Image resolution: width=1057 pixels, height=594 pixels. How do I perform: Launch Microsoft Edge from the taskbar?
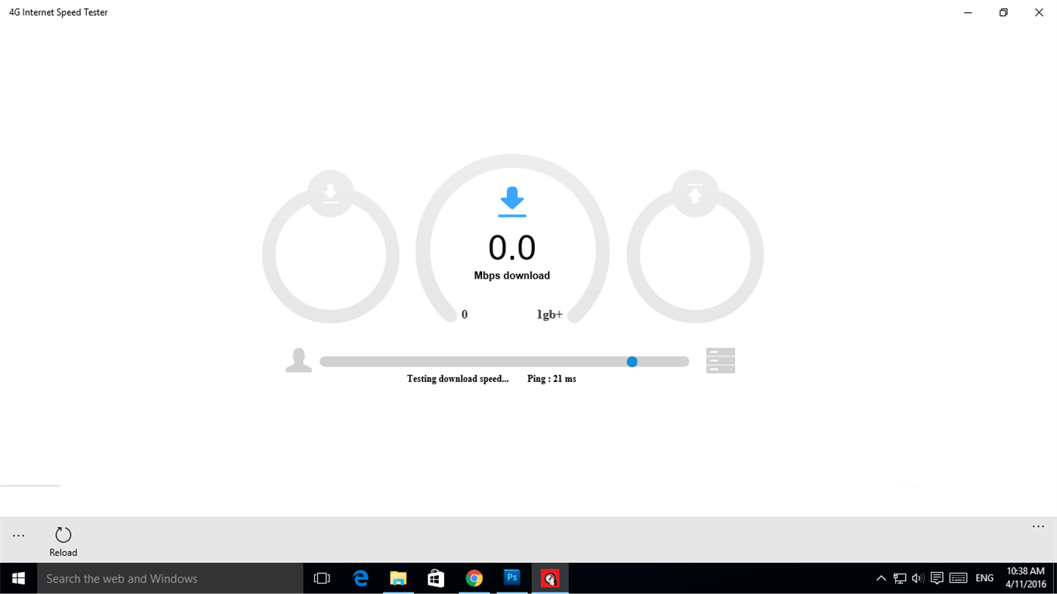tap(360, 577)
